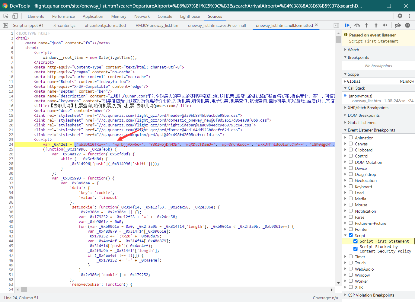Click the horizontal scrollbar thumb in code editor
The width and height of the screenshot is (415, 302).
[x=24, y=290]
